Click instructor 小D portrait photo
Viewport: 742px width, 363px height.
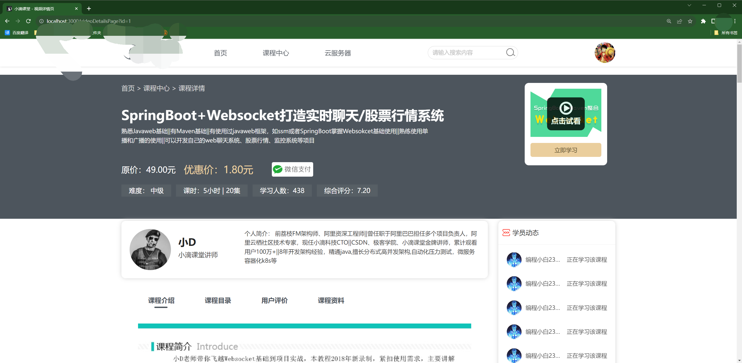[150, 249]
